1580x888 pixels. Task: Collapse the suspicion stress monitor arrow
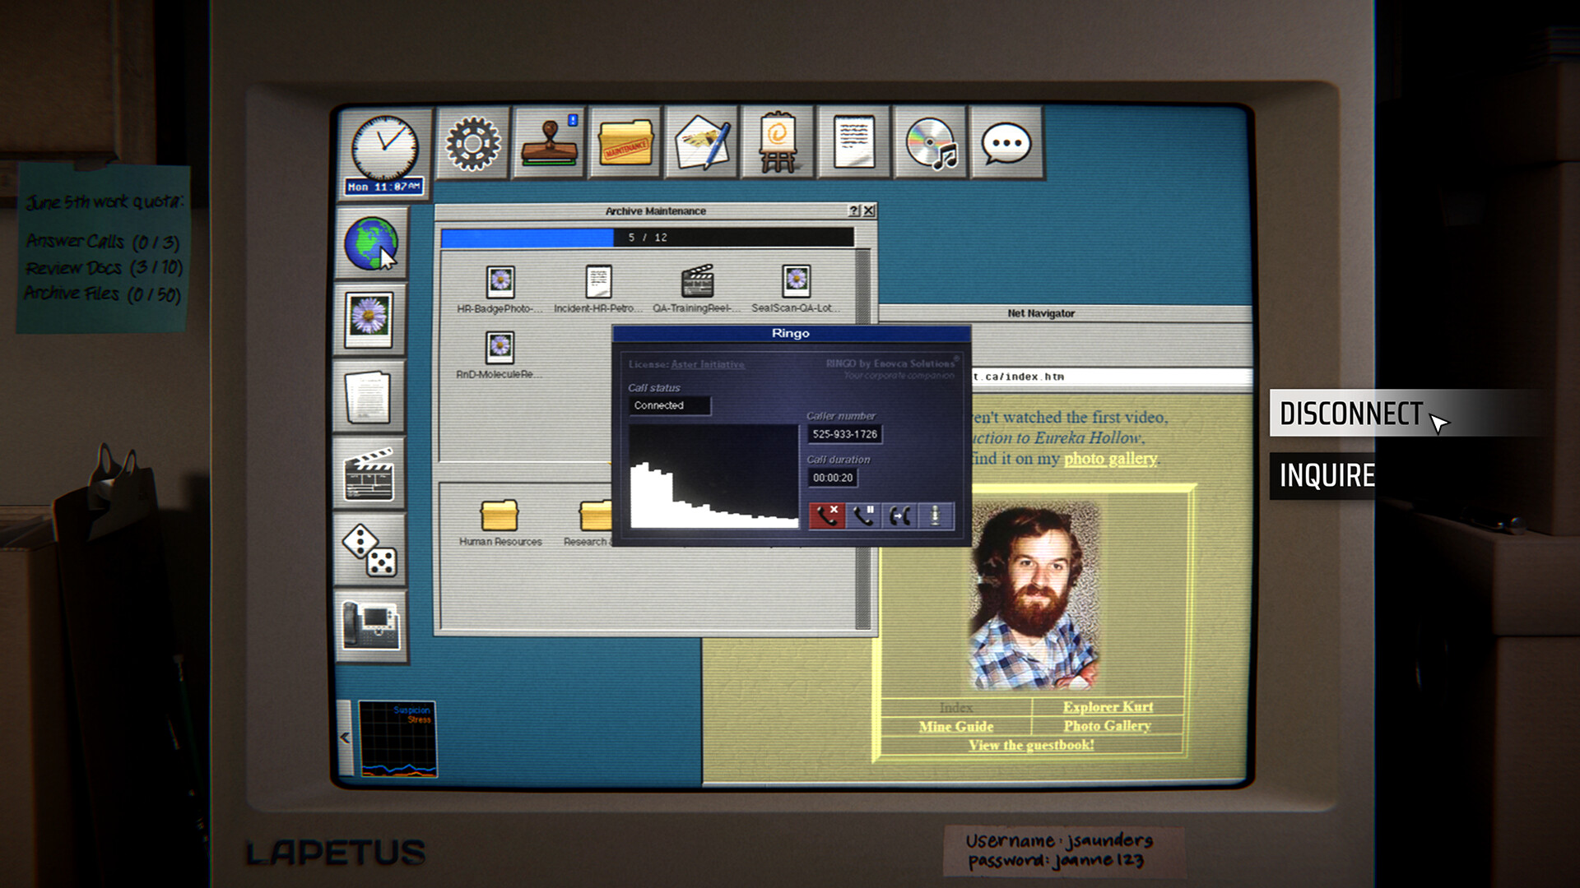[x=345, y=738]
